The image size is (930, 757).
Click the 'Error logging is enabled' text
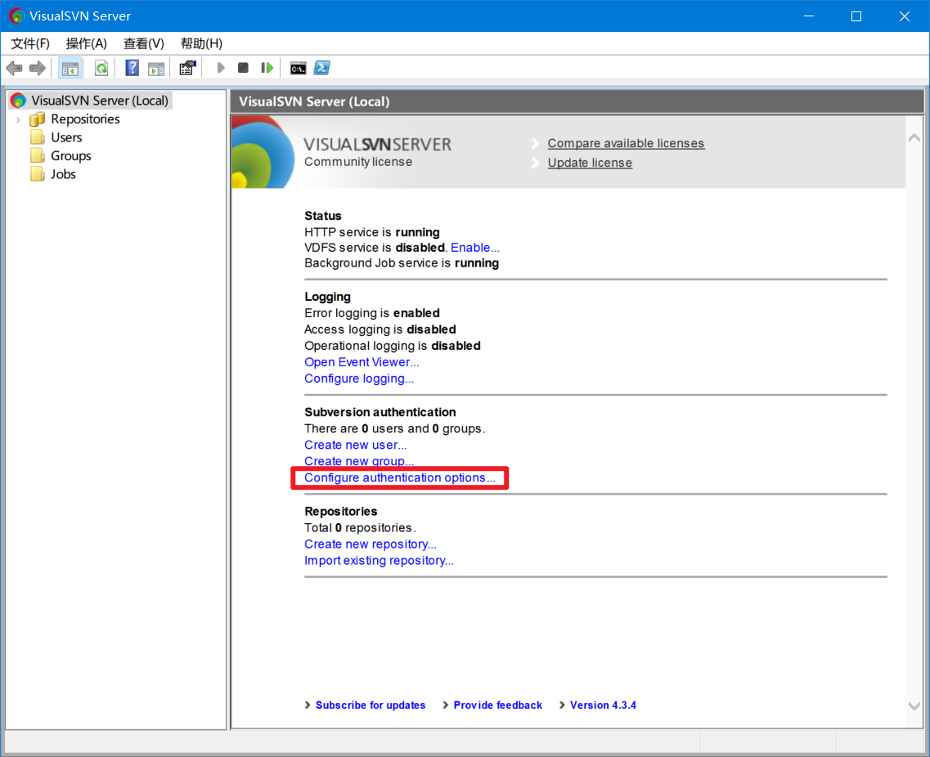pyautogui.click(x=372, y=313)
